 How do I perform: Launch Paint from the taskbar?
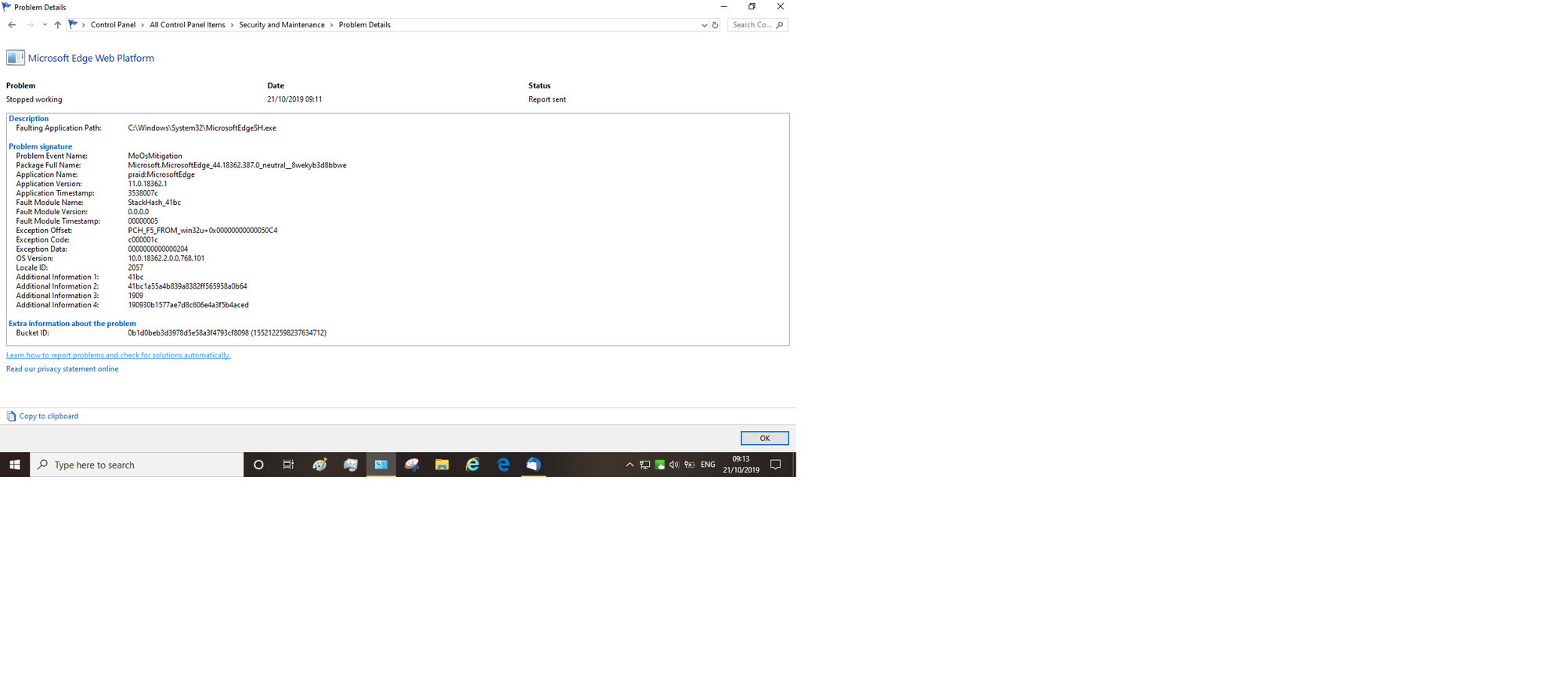coord(319,465)
